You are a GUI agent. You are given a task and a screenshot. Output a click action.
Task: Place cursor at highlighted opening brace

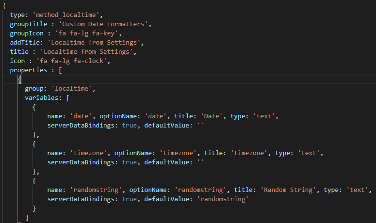coord(19,80)
